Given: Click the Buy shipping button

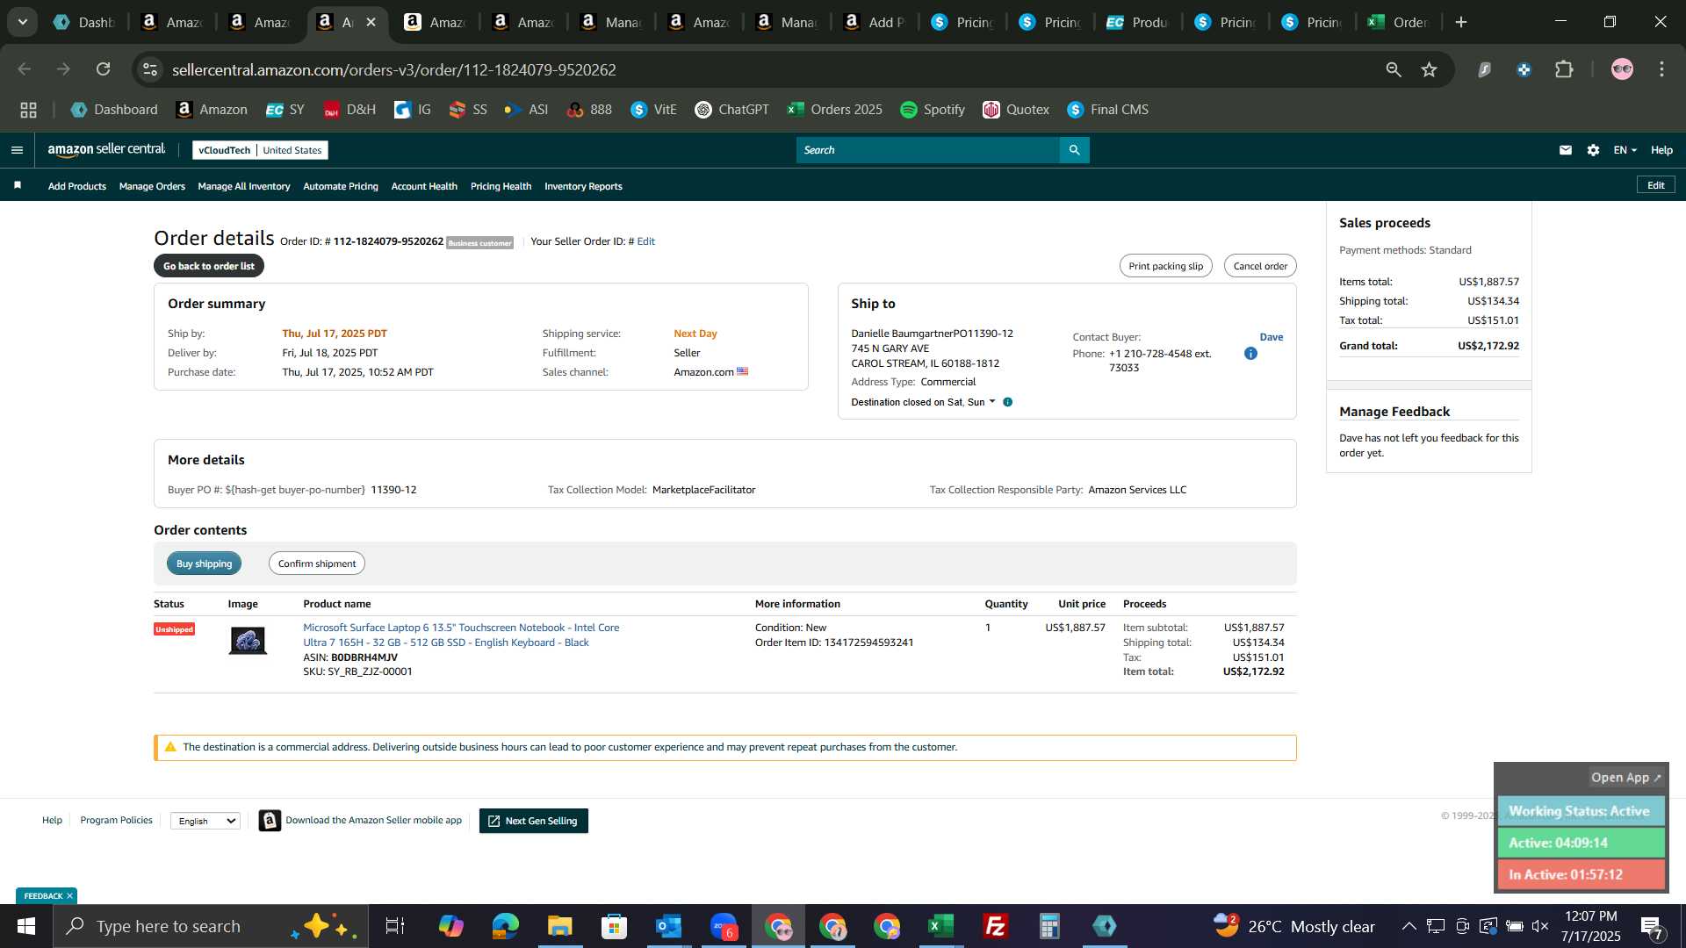Looking at the screenshot, I should (x=204, y=564).
